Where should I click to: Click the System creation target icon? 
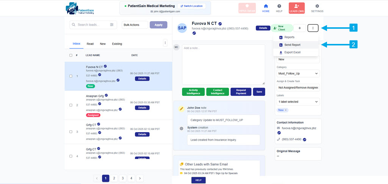pyautogui.click(x=181, y=129)
